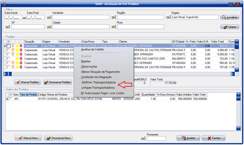
Task: Open the Cidade lookup hand icon
Action: 49,27
